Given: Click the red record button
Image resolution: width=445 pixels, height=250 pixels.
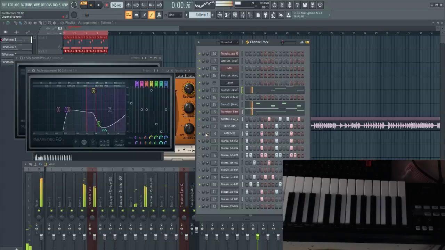Looking at the screenshot, I should [106, 5].
